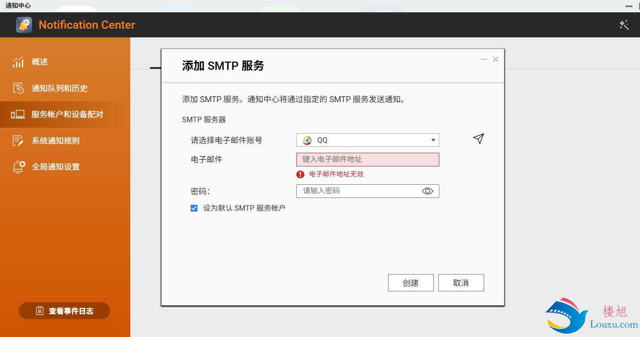Click the 系统通知规则 edit icon
This screenshot has width=640, height=337.
point(18,141)
